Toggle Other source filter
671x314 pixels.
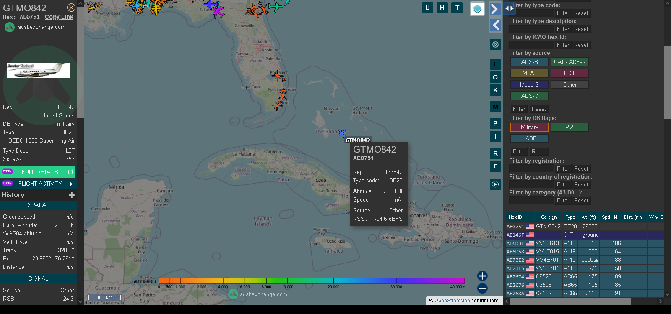pyautogui.click(x=570, y=84)
